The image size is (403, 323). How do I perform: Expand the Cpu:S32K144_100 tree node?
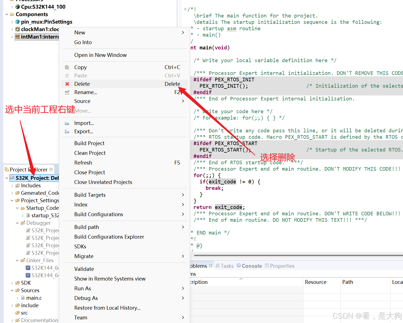[12, 7]
